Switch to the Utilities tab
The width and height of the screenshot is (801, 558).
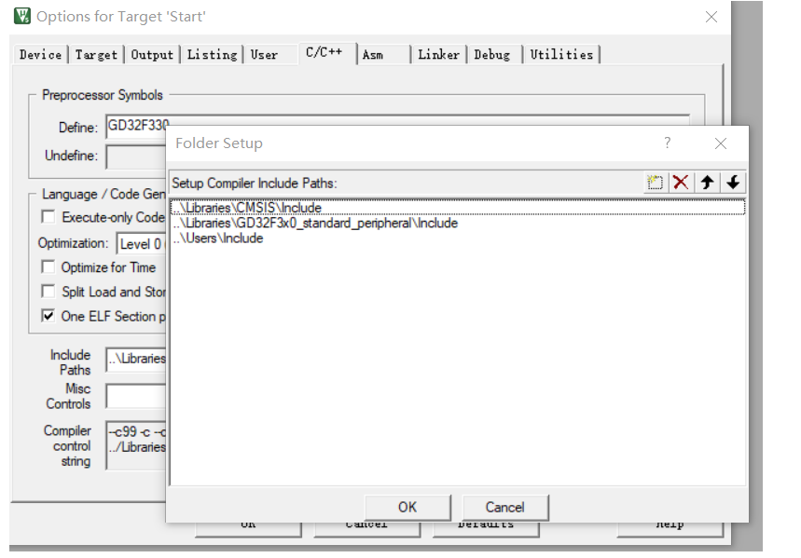pos(561,55)
